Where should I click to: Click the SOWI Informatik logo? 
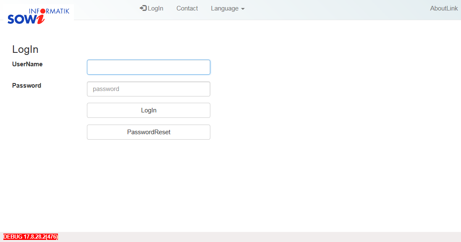[39, 16]
